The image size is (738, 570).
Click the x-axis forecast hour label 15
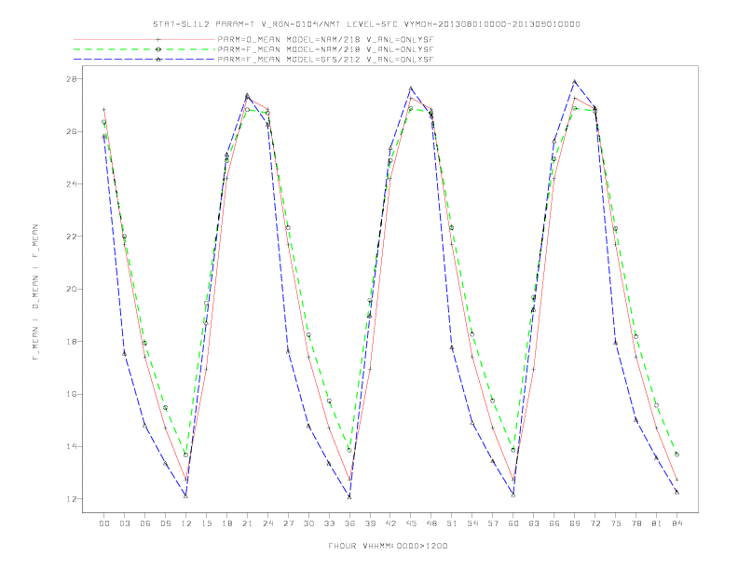[x=206, y=523]
